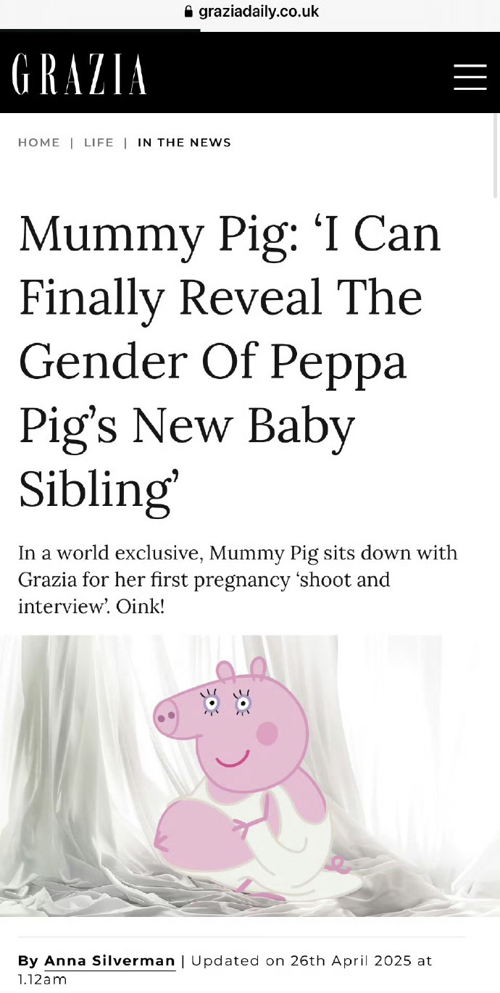Image resolution: width=500 pixels, height=993 pixels.
Task: Click the page scrollbar on the right
Action: tap(495, 156)
